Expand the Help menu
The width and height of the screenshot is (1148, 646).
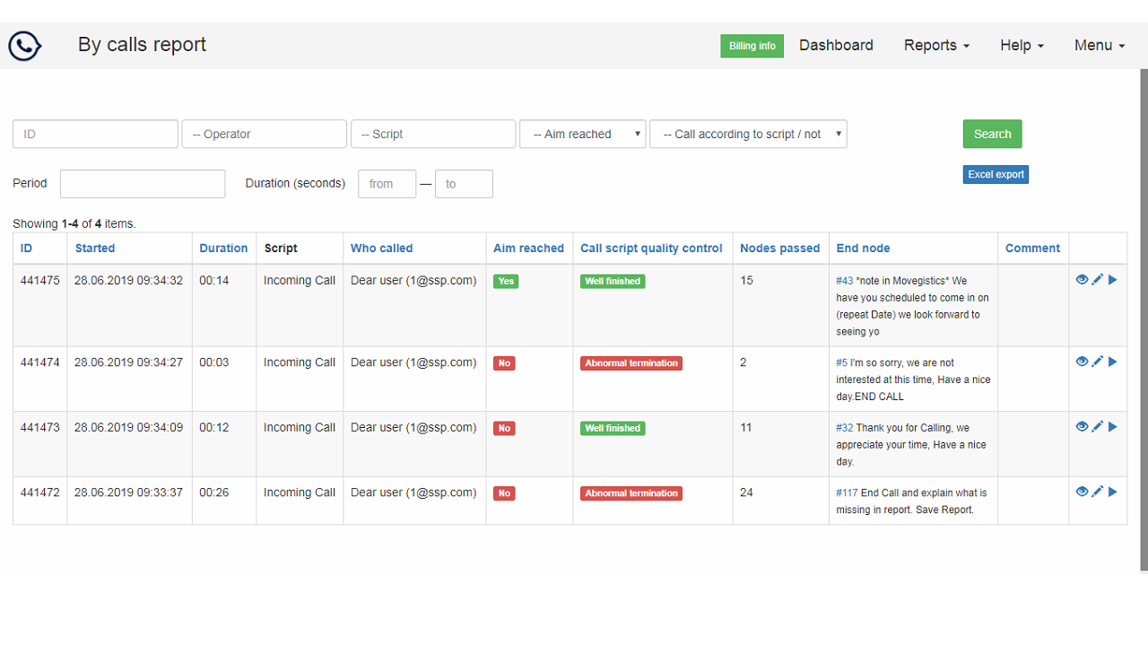tap(1022, 46)
